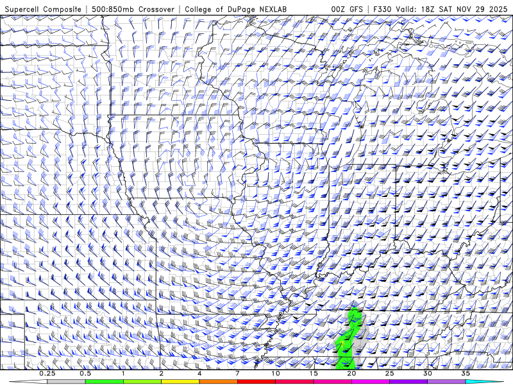The height and width of the screenshot is (385, 513).
Task: Click the '30' legend scale label
Action: tap(427, 373)
